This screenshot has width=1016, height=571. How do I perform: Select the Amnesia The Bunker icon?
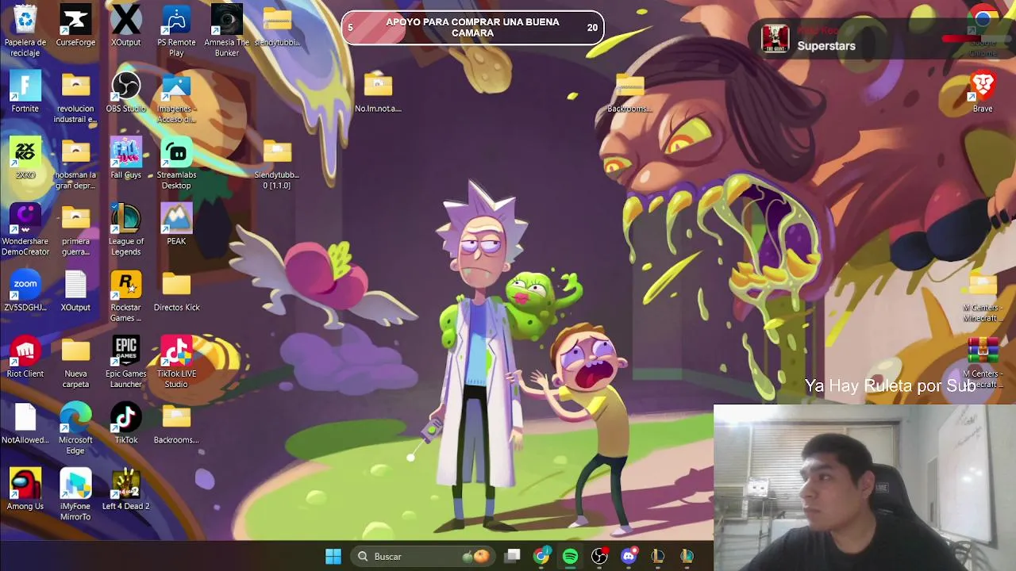pos(226,31)
